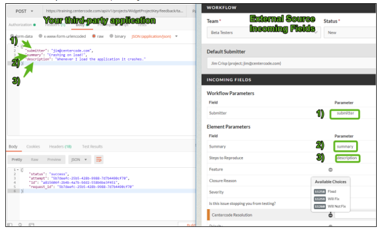Switch to the Authorization tab

pos(22,25)
